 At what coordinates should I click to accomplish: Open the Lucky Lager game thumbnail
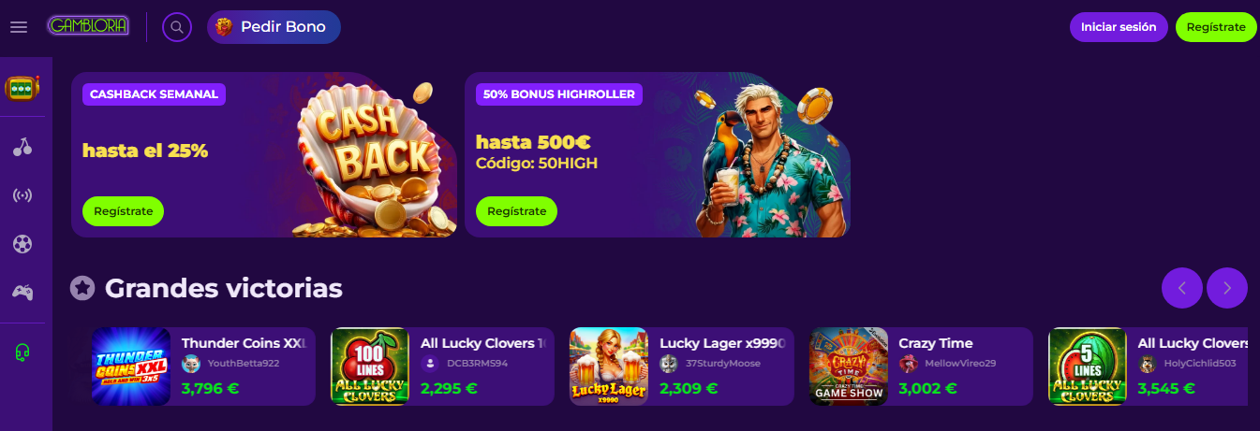609,366
